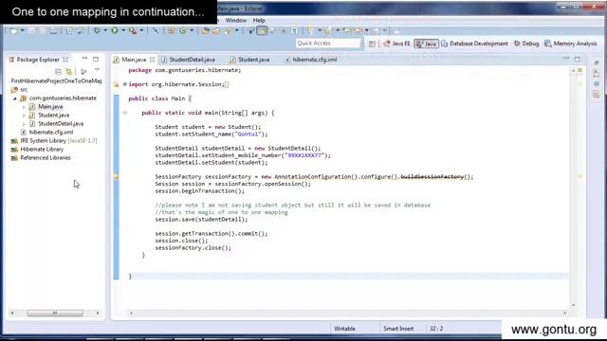Image resolution: width=607 pixels, height=341 pixels.
Task: Switch to Database Development perspective
Action: [x=474, y=44]
